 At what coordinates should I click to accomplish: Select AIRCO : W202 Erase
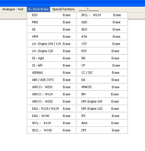52,101
